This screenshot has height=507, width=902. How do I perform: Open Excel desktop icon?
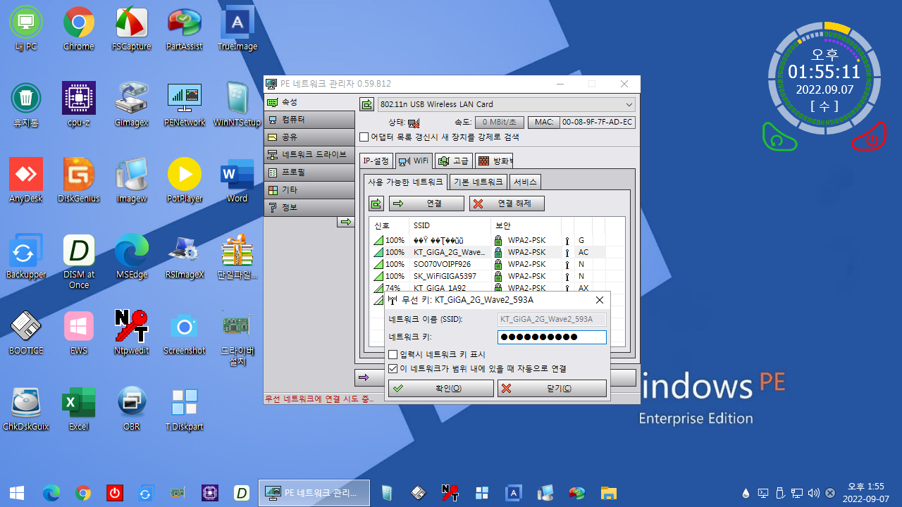click(79, 409)
